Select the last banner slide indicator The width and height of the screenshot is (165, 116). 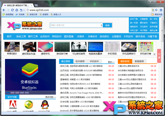pos(27,93)
